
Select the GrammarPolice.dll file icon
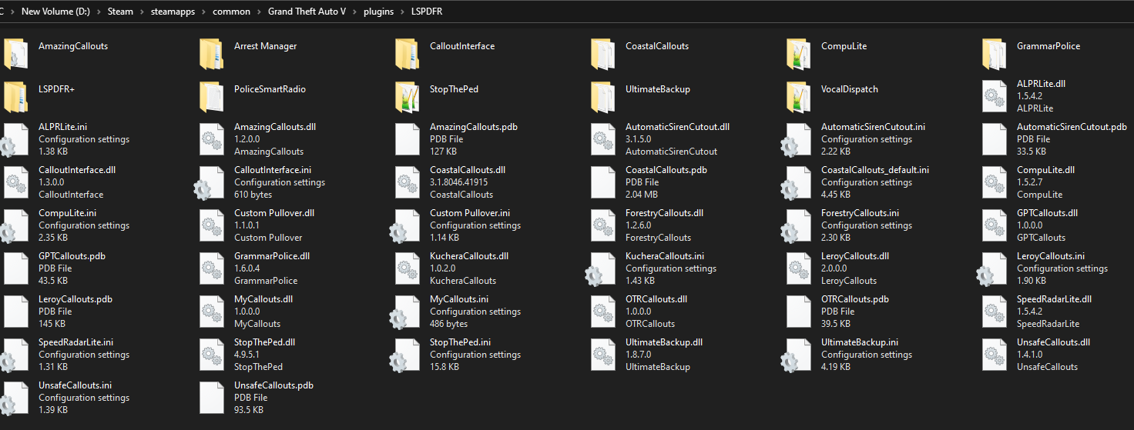coord(211,268)
